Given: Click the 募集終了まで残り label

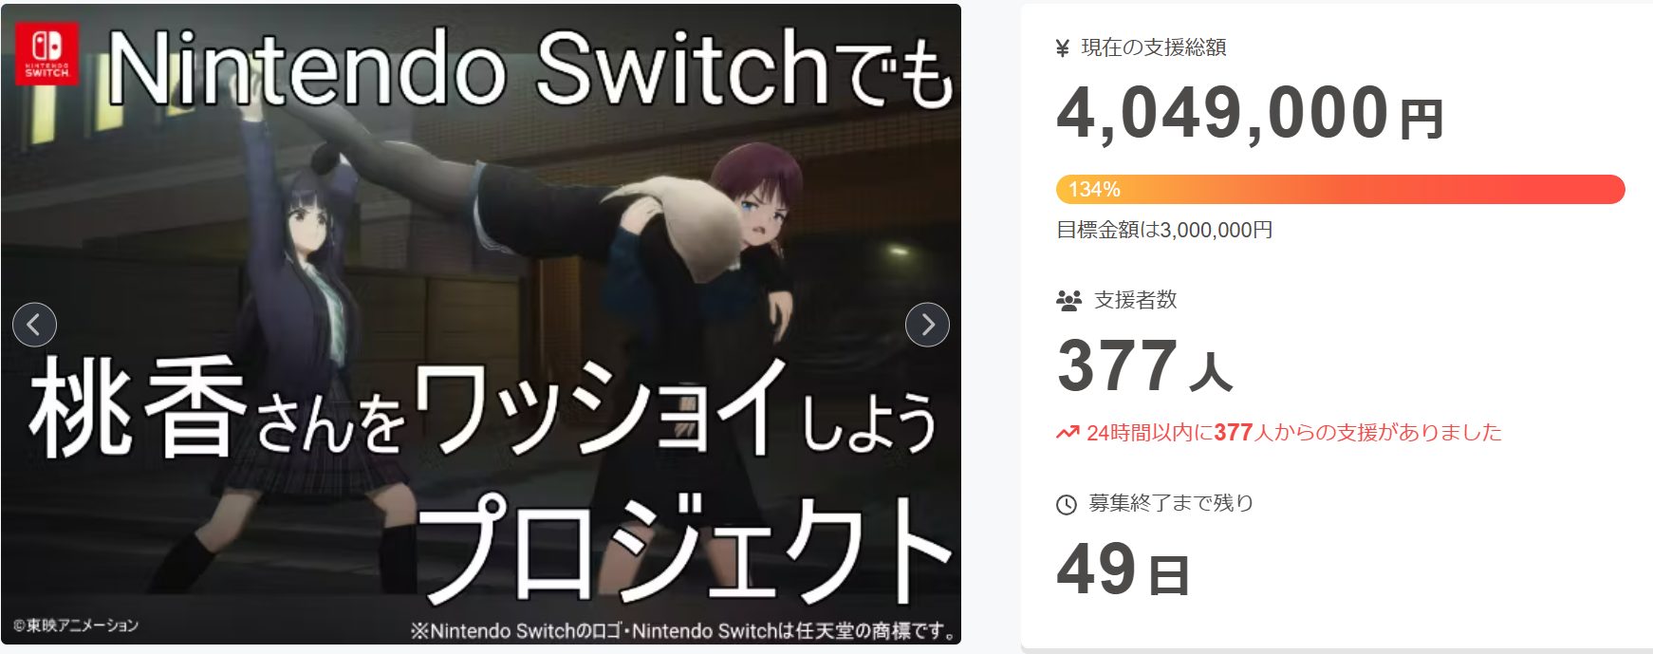Looking at the screenshot, I should [x=1171, y=503].
